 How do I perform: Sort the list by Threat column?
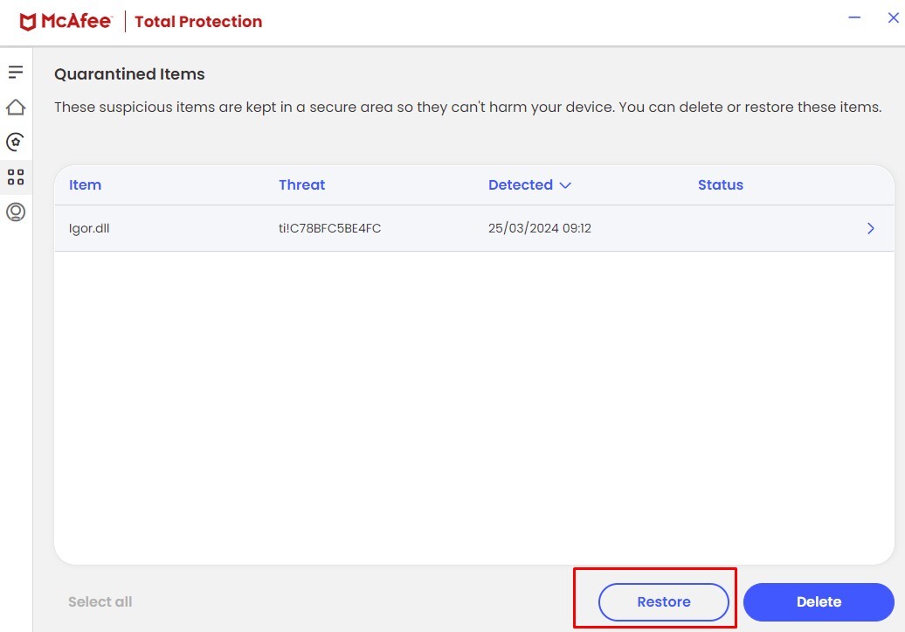click(x=301, y=184)
